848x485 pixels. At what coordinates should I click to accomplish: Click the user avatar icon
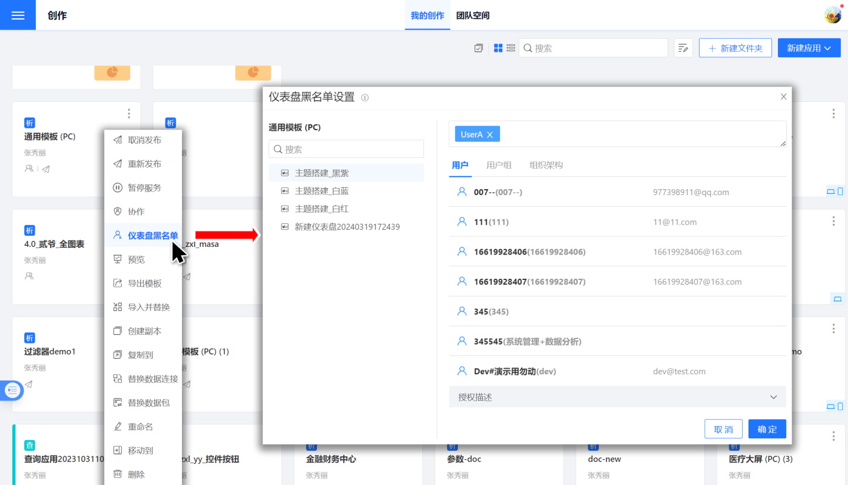pyautogui.click(x=833, y=15)
